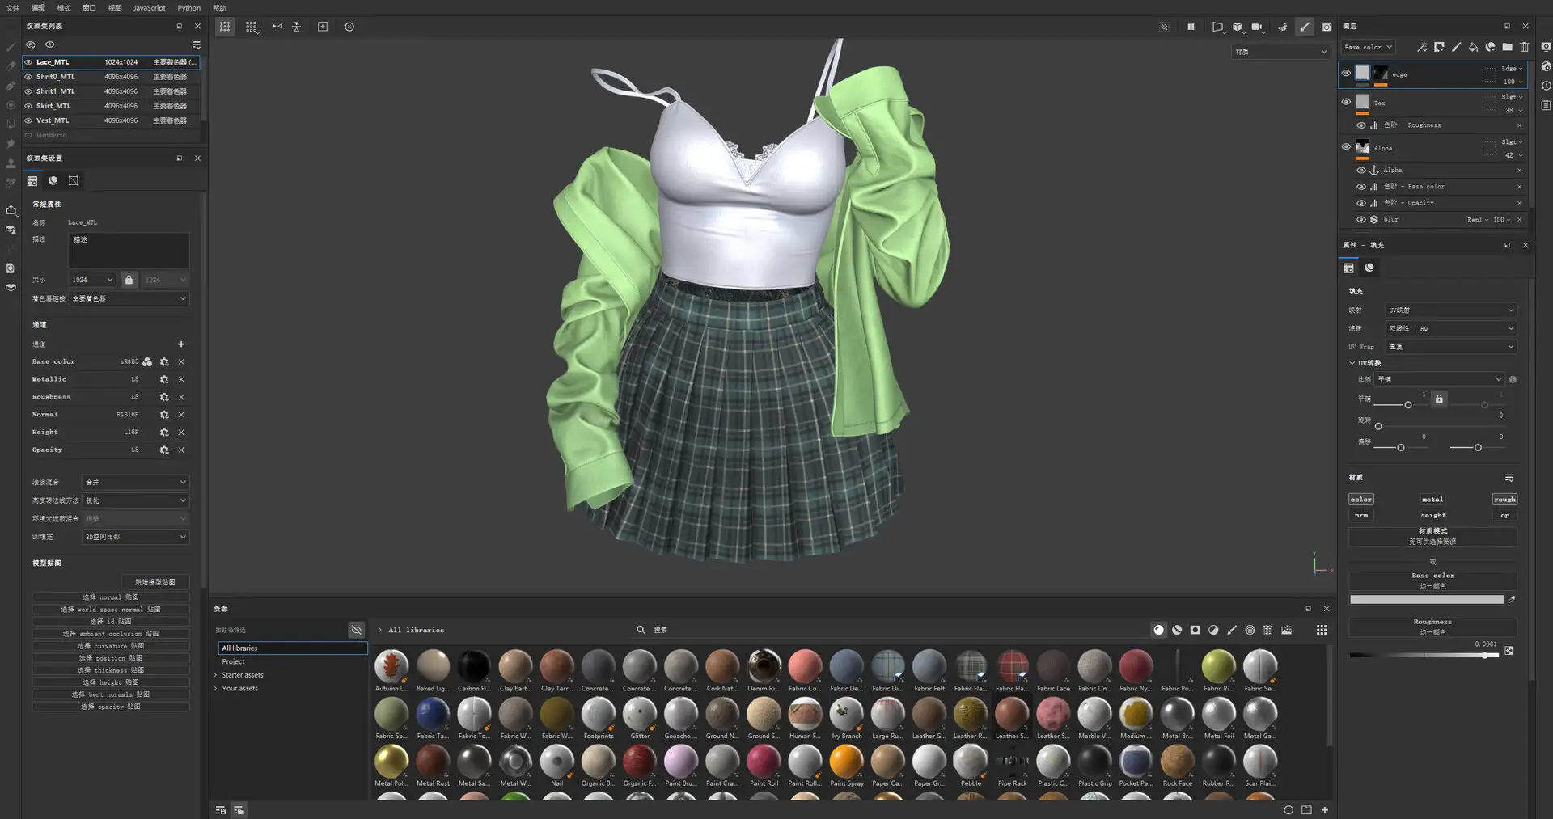The image size is (1553, 819).
Task: Hide the blur filter effect
Action: click(x=1361, y=220)
